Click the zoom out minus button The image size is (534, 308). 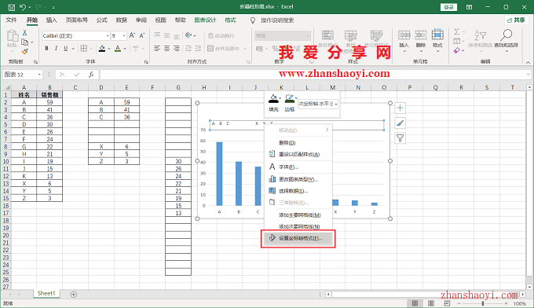point(459,303)
